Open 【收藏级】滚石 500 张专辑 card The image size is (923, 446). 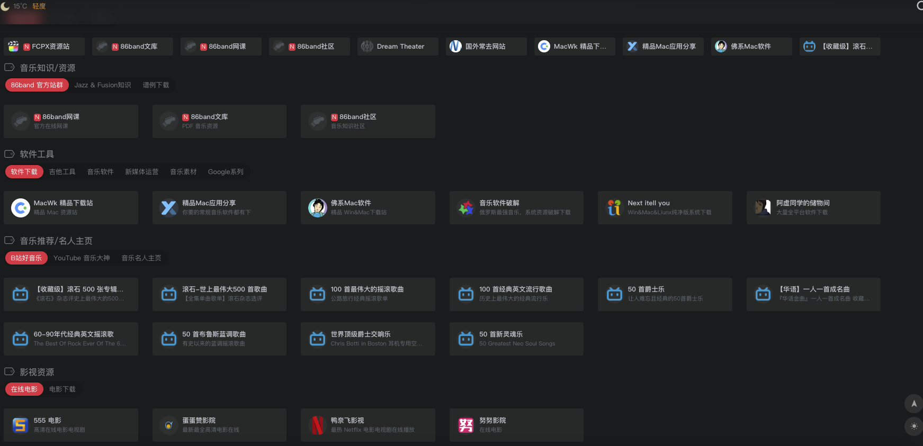(71, 294)
